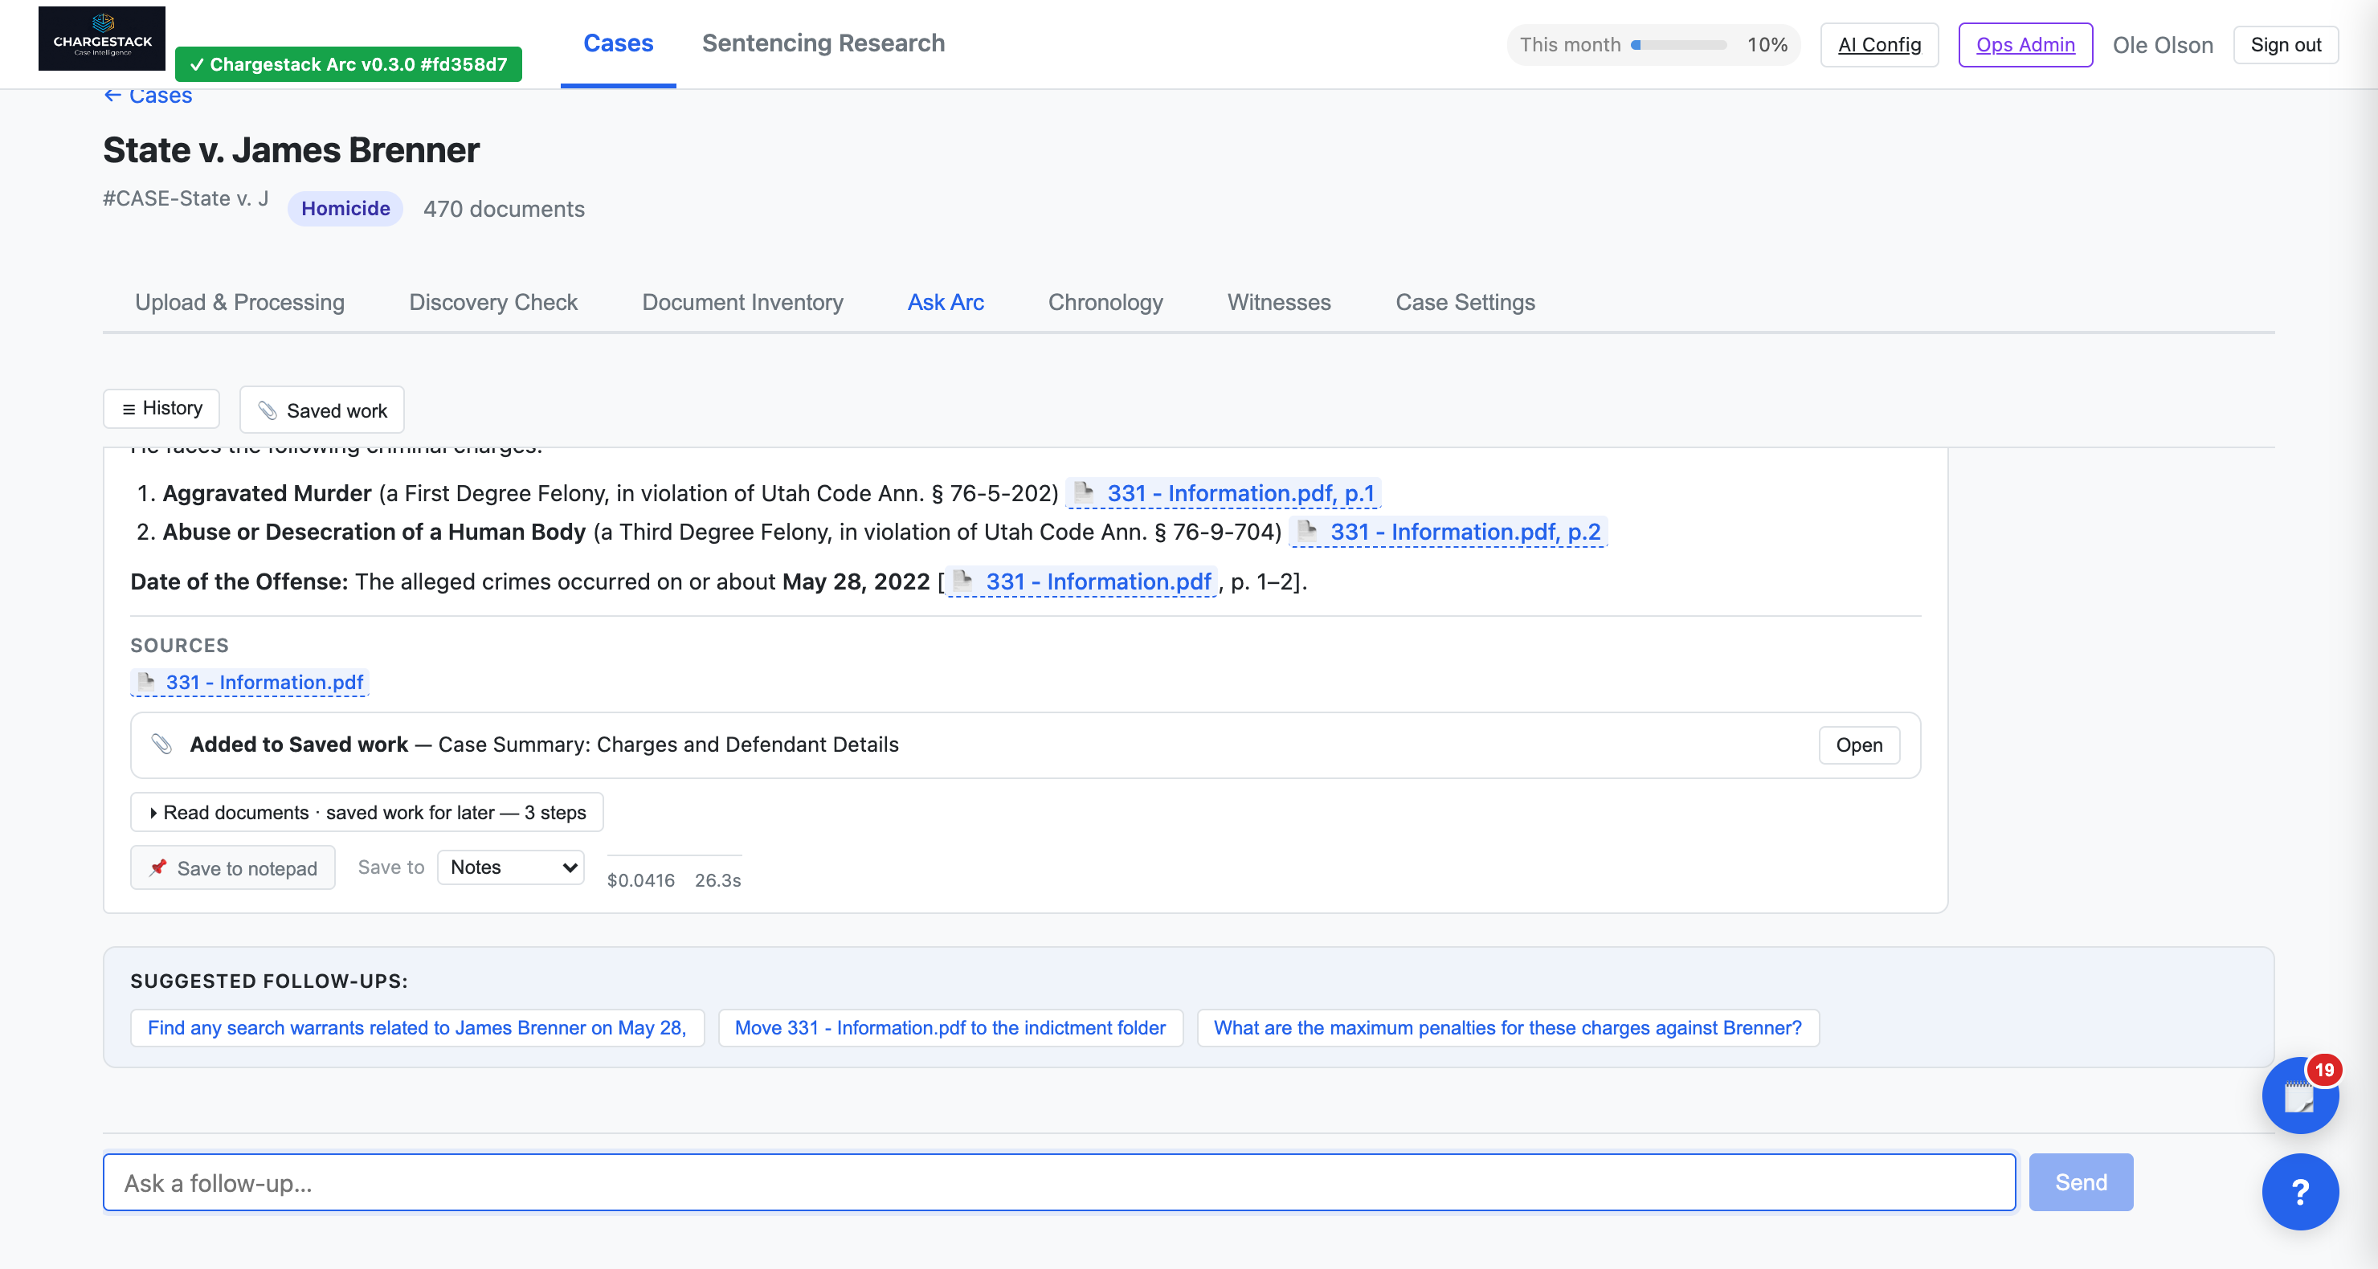Click the back arrow to Cases
Screen dimensions: 2378x1269
(x=112, y=95)
